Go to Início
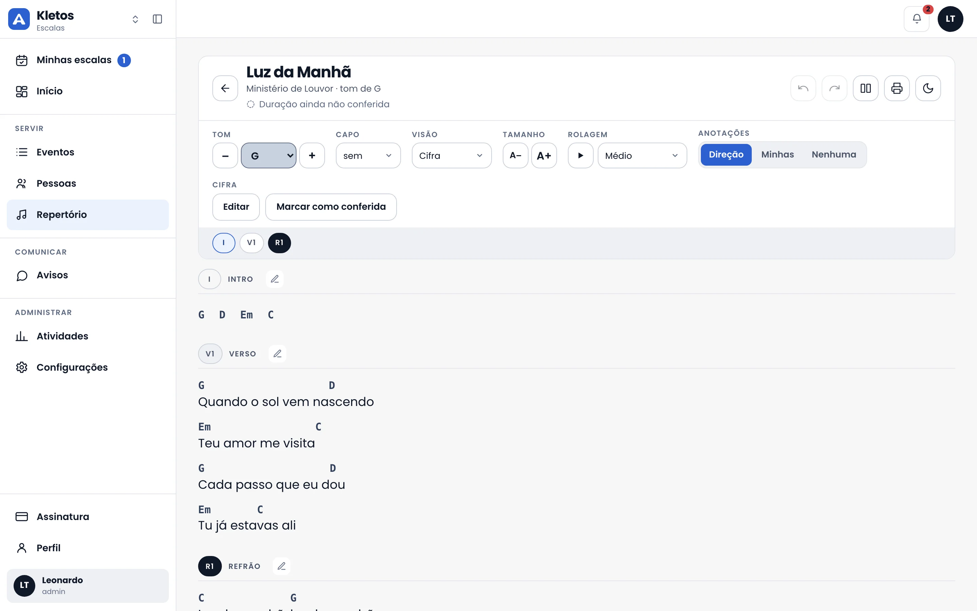Viewport: 977px width, 611px height. pyautogui.click(x=88, y=91)
